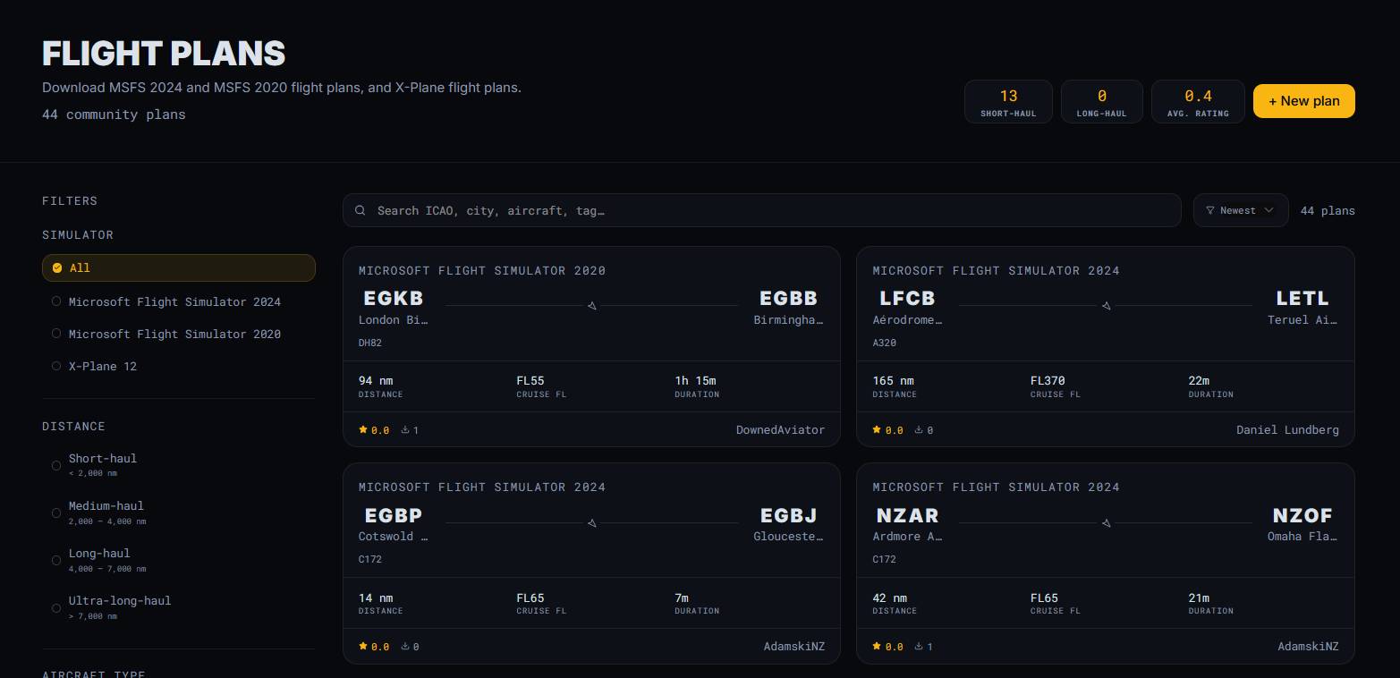Image resolution: width=1400 pixels, height=678 pixels.
Task: Click the A320 aircraft label
Action: 884,343
